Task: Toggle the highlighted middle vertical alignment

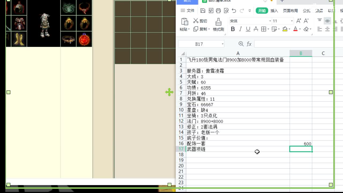Action: 327,21
